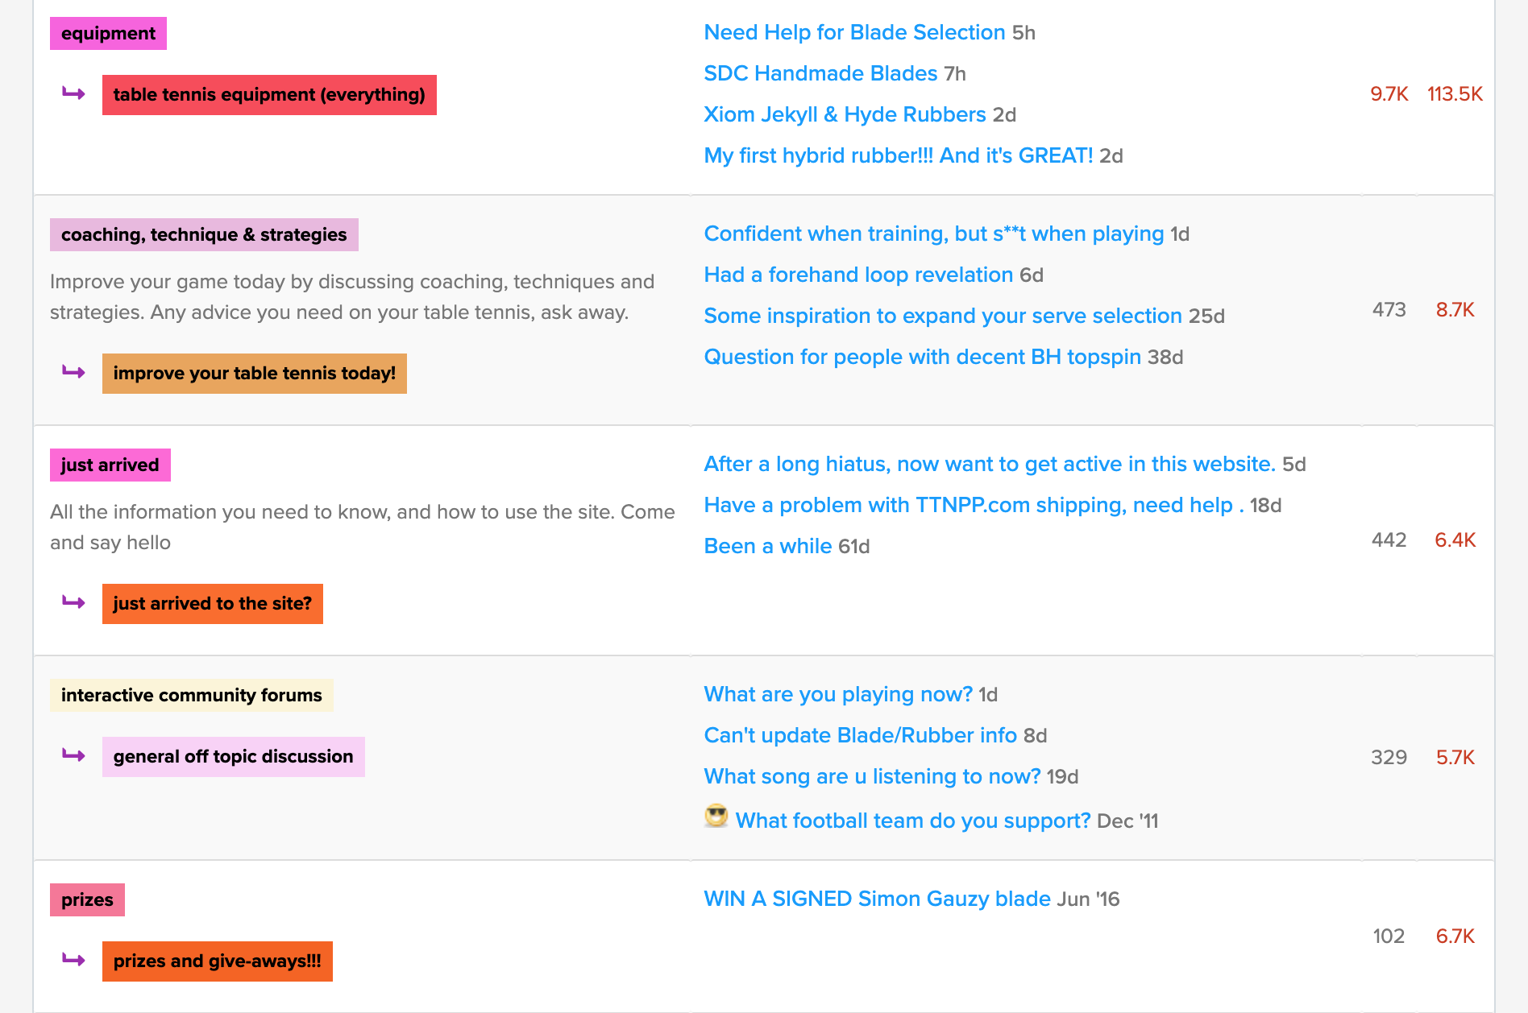1528x1013 pixels.
Task: Click arrow icon beside just arrived to the site
Action: tap(74, 603)
